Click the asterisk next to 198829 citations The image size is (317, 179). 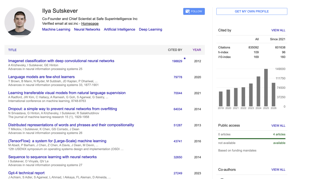[x=185, y=59]
